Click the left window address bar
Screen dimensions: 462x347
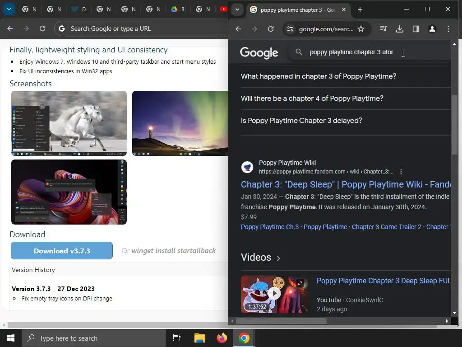pyautogui.click(x=141, y=28)
